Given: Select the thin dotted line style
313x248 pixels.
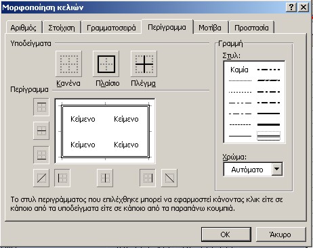Looking at the screenshot, I should coord(240,92).
